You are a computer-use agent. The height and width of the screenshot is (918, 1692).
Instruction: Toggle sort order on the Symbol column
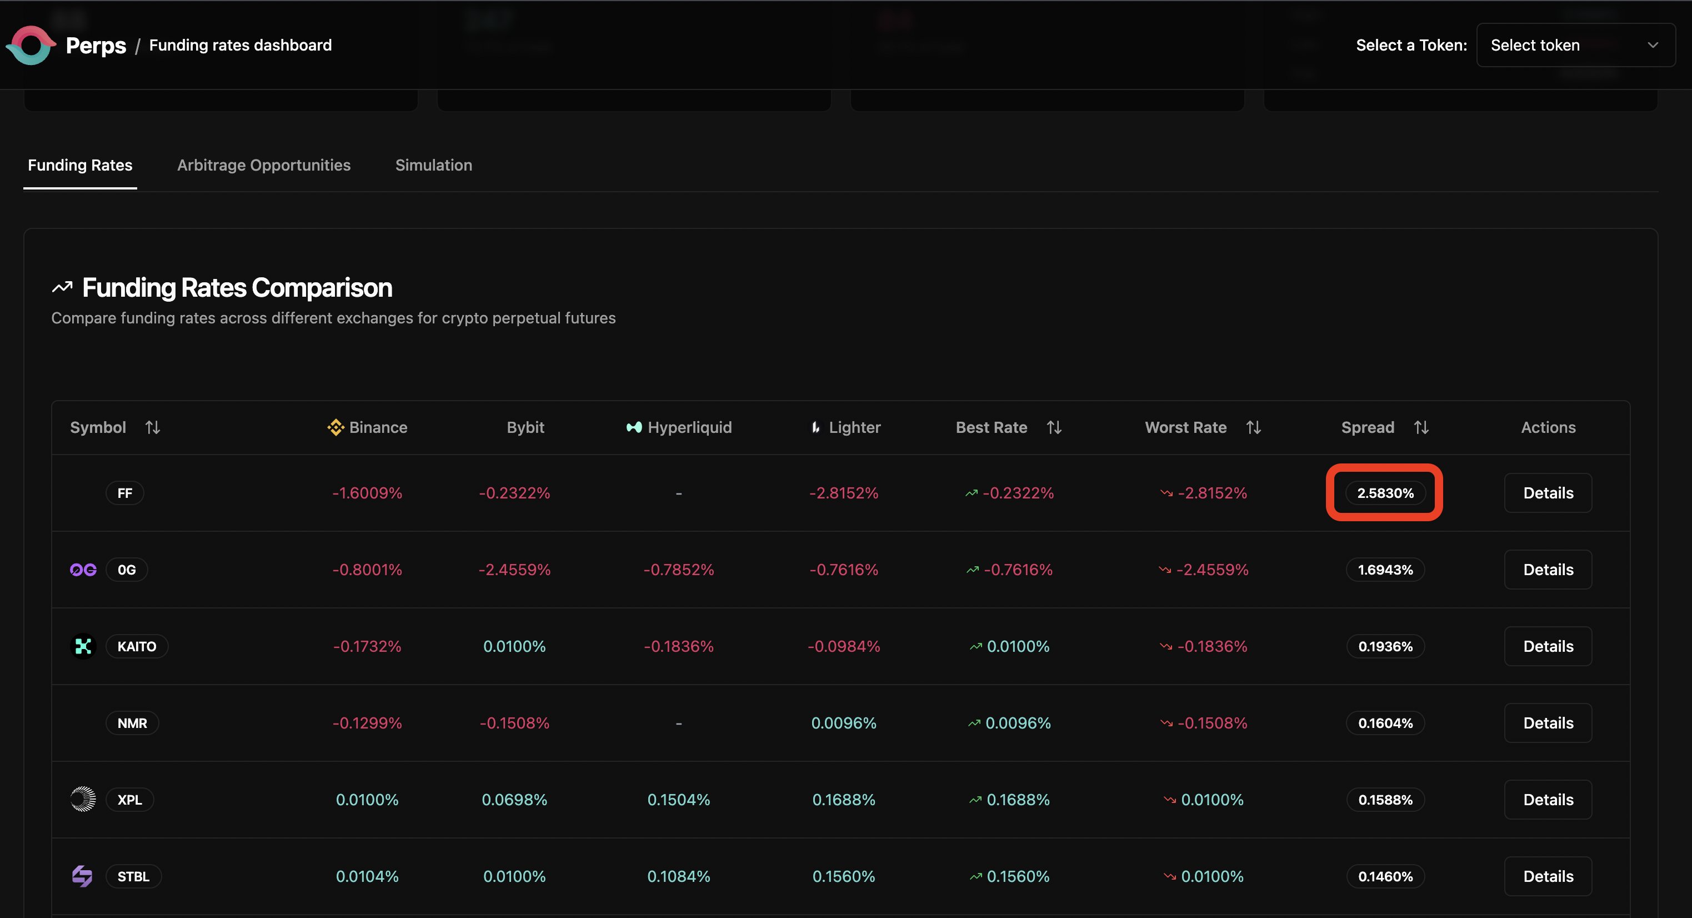click(152, 427)
